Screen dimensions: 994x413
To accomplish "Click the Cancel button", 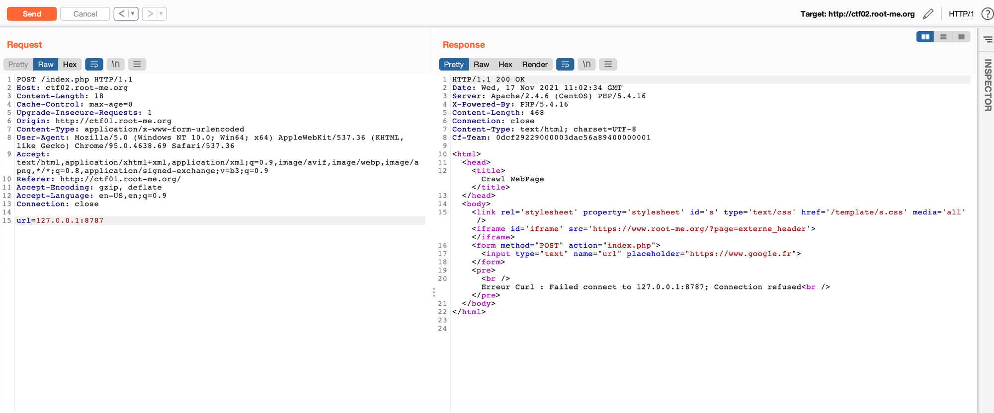I will (85, 14).
